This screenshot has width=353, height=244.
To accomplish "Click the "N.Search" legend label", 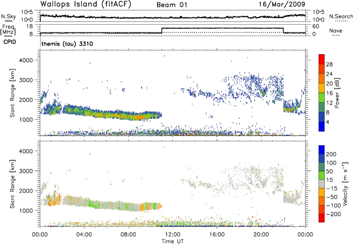I will point(341,16).
